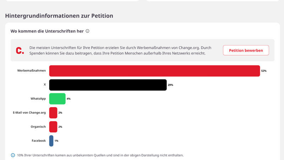
Task: Select the red Organisch bar
Action: [53, 127]
